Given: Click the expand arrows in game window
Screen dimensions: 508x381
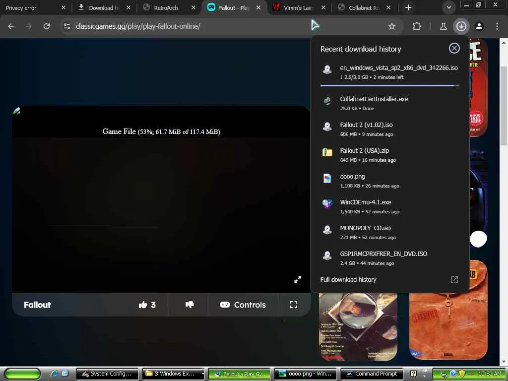Looking at the screenshot, I should (298, 279).
